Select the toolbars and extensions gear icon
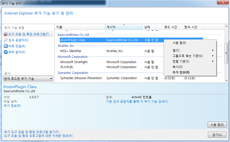The image size is (230, 142). [6, 34]
